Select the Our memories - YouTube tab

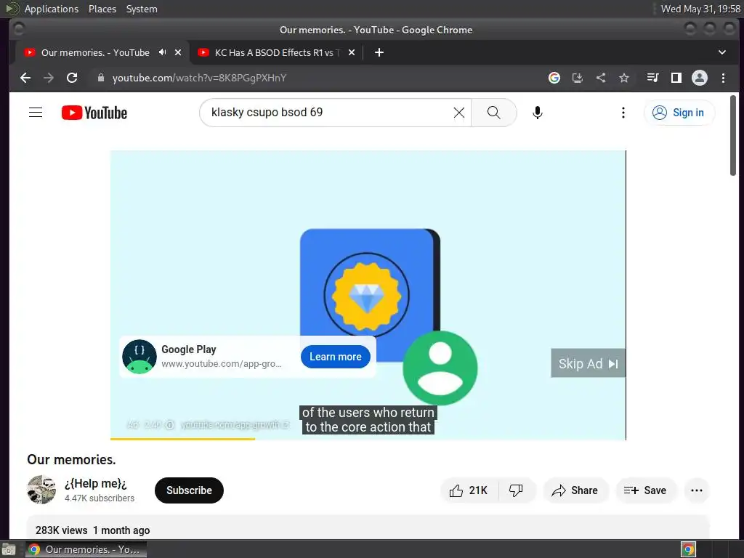(95, 52)
